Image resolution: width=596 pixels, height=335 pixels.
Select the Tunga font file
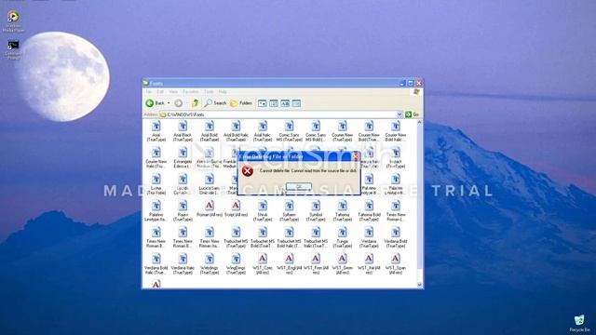point(343,237)
